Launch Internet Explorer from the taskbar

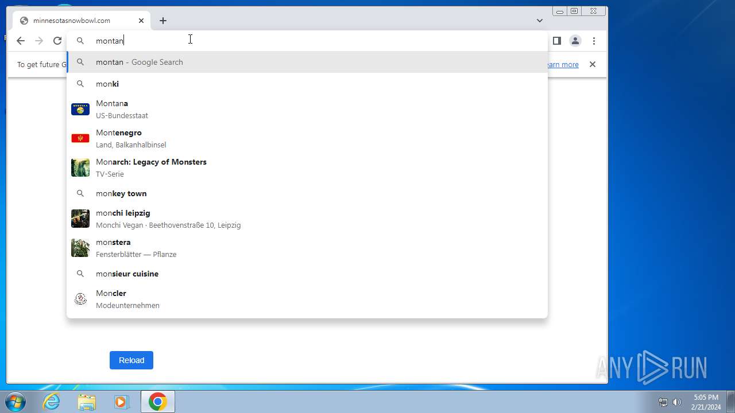(x=52, y=402)
